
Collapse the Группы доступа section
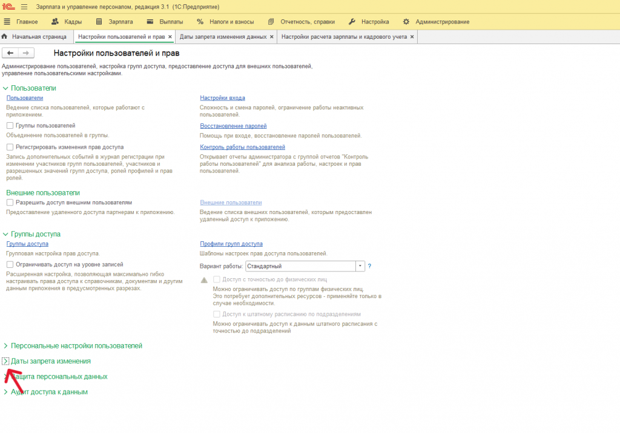click(5, 234)
